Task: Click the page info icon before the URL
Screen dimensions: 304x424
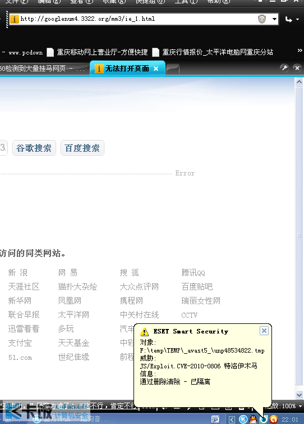Action: coord(14,19)
